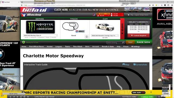Click the dirt oval rating R 2.50 top row
The width and height of the screenshot is (174, 98).
[x=117, y=14]
